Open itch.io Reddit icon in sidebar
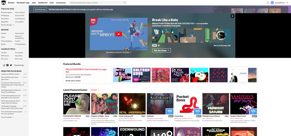 click(4, 65)
